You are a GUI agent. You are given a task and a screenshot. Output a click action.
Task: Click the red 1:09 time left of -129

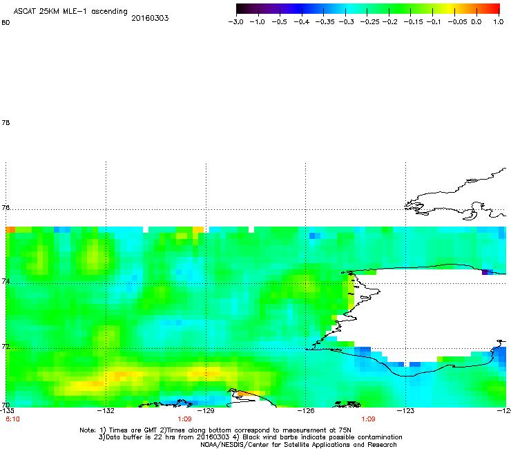pyautogui.click(x=185, y=419)
